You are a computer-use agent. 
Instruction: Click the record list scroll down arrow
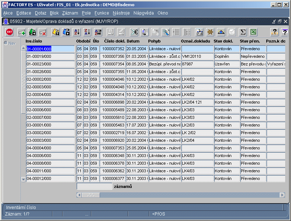23,179
